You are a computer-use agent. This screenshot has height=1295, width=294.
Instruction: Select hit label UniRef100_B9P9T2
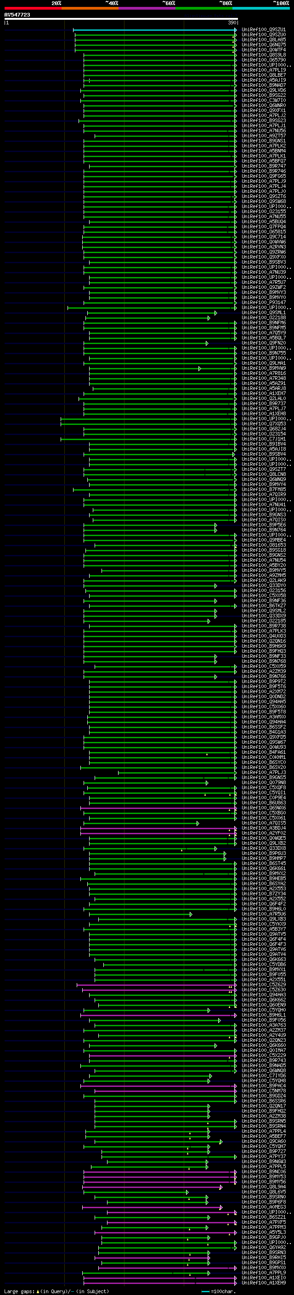(264, 682)
